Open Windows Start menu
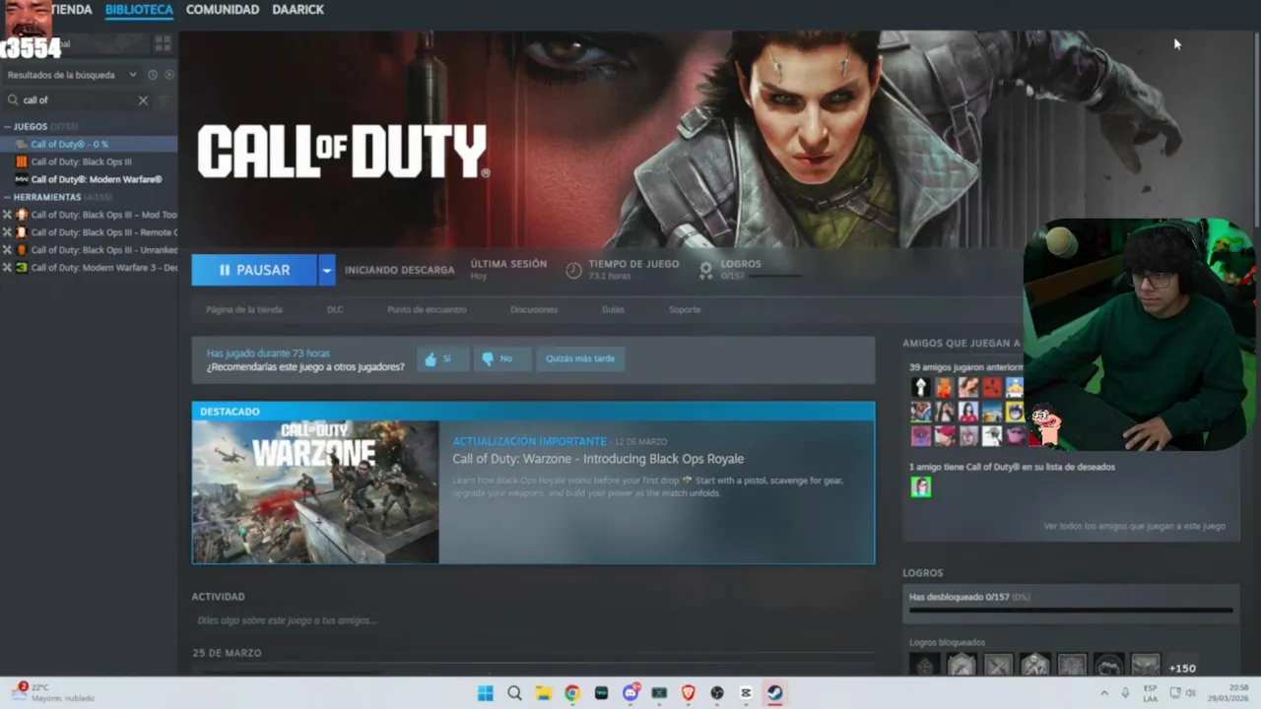 [486, 693]
